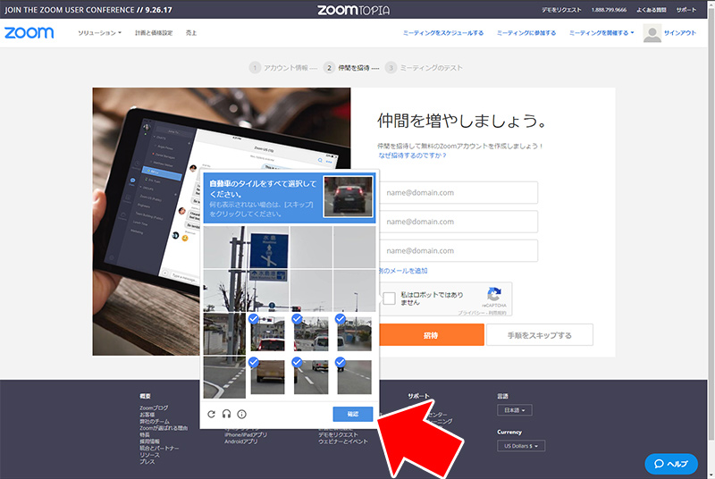Click the orange 招待 button
The height and width of the screenshot is (479, 715).
431,334
